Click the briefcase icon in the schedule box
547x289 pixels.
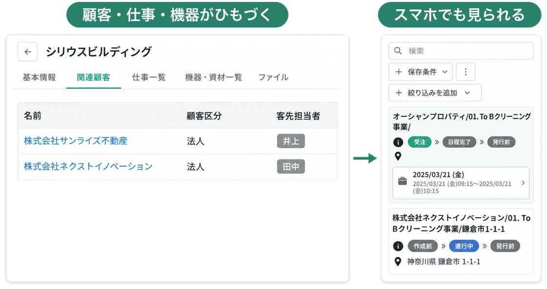pos(402,181)
